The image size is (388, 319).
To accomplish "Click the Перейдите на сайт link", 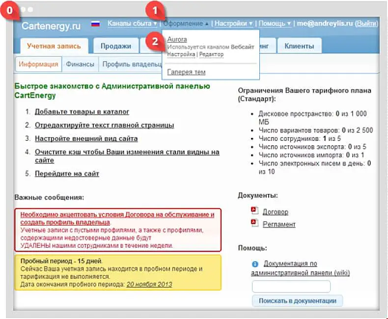I will tap(67, 173).
